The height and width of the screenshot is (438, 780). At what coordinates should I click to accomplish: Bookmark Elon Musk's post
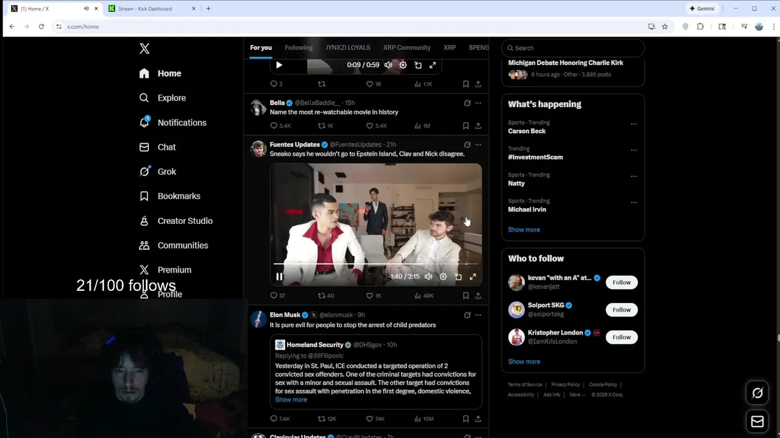click(x=466, y=419)
